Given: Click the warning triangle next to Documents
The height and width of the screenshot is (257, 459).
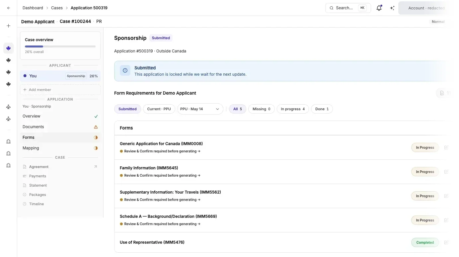Looking at the screenshot, I should pyautogui.click(x=96, y=127).
